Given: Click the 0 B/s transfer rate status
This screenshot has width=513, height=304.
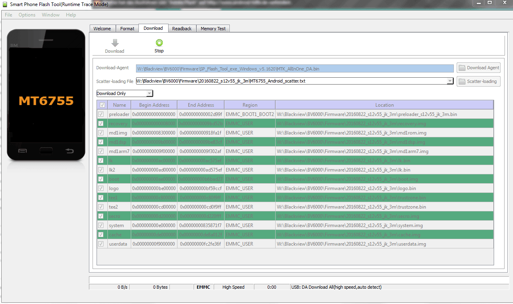Looking at the screenshot, I should click(109, 287).
